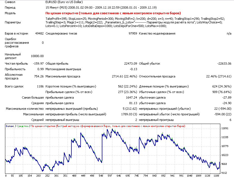Click the period text '15 Минут (M15)' line

[101, 8]
